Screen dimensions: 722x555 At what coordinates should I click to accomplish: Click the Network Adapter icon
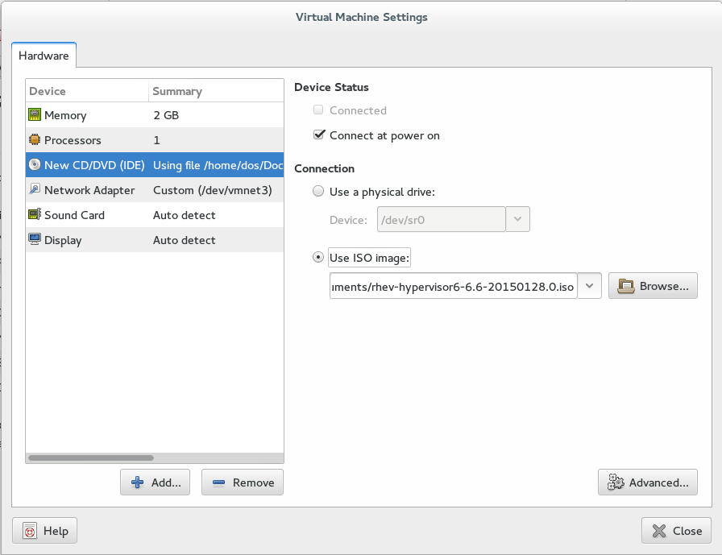[x=35, y=190]
